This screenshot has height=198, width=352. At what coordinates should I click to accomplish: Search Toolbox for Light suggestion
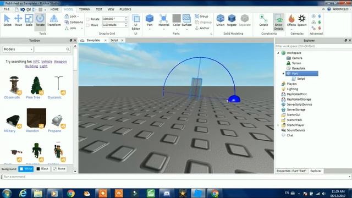(x=43, y=66)
